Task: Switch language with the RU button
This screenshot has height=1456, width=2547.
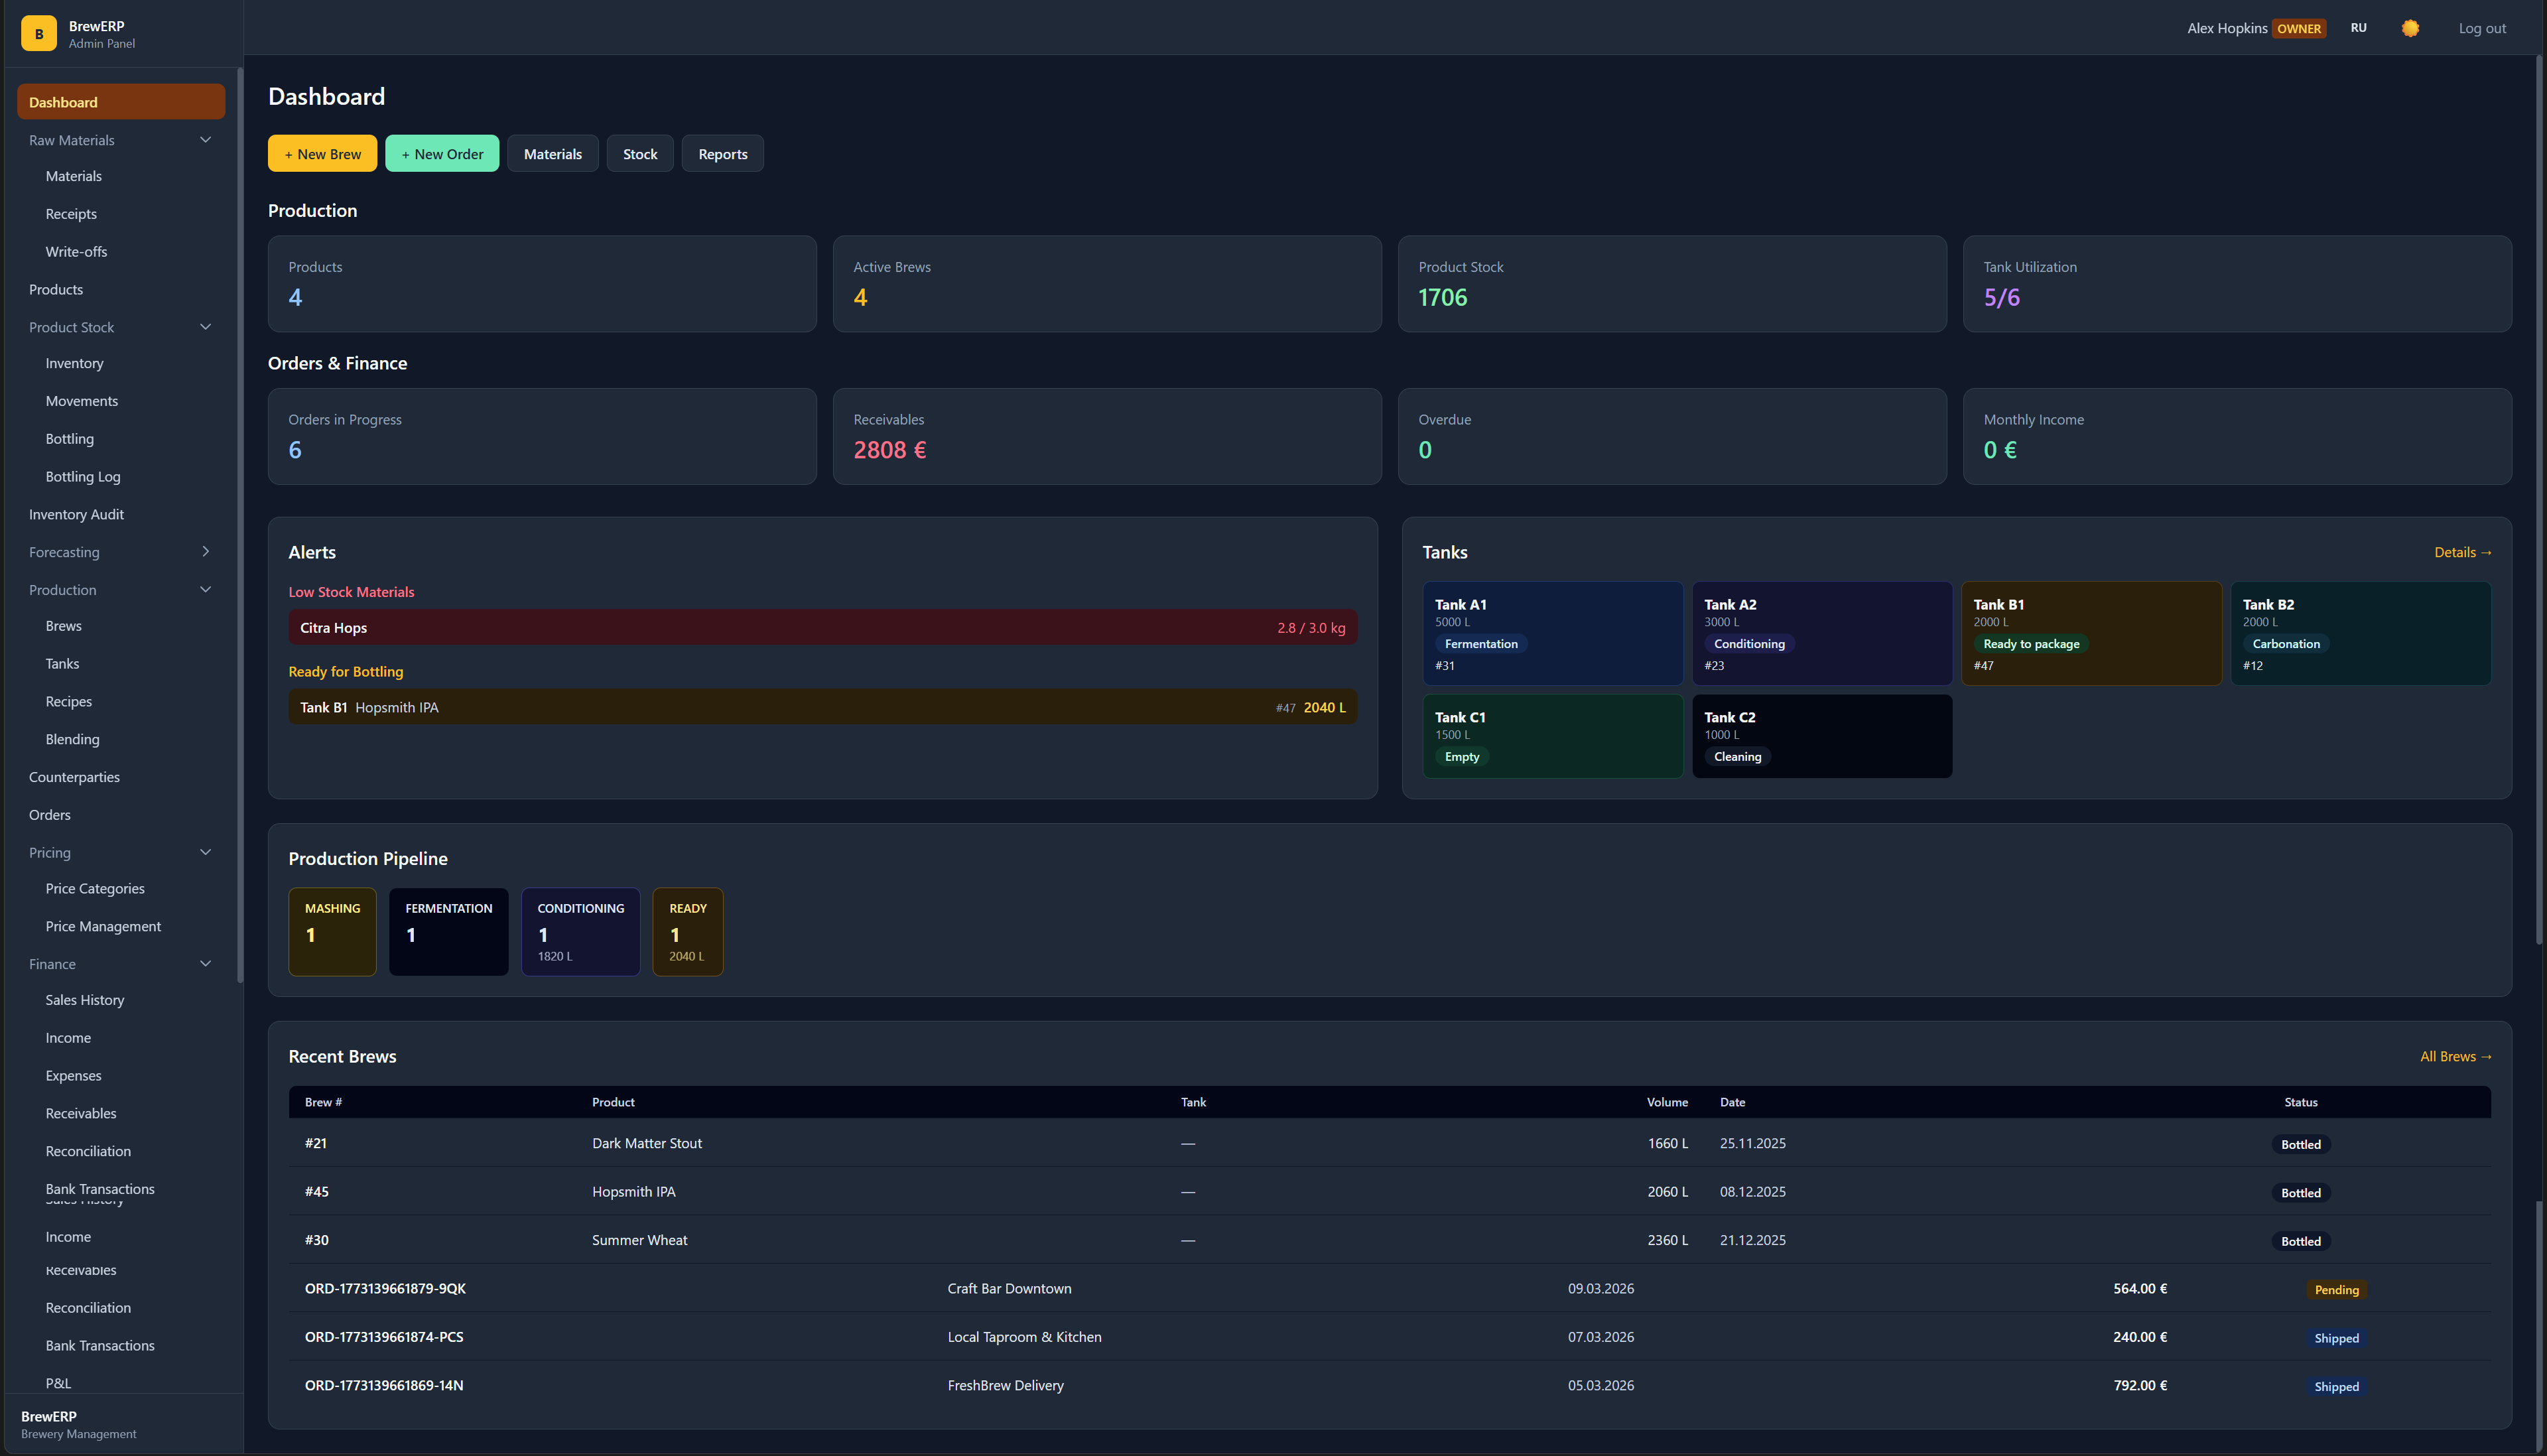Action: (2358, 28)
